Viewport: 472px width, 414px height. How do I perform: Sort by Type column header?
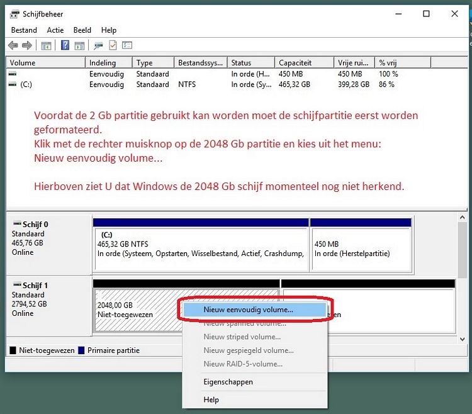(x=154, y=63)
